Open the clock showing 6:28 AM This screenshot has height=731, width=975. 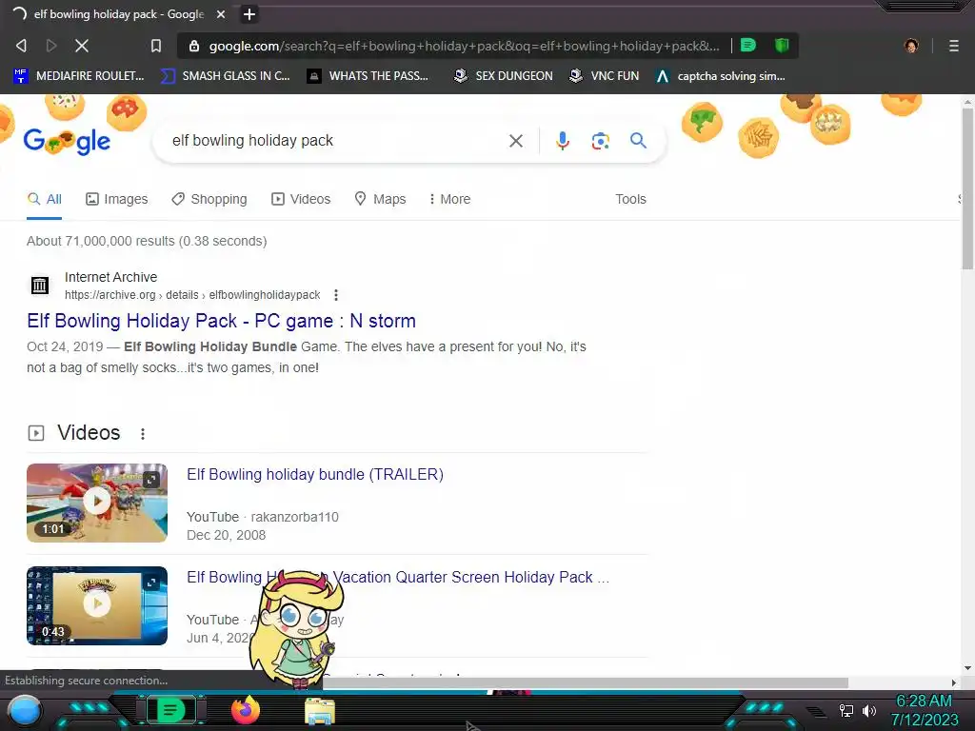coord(924,710)
